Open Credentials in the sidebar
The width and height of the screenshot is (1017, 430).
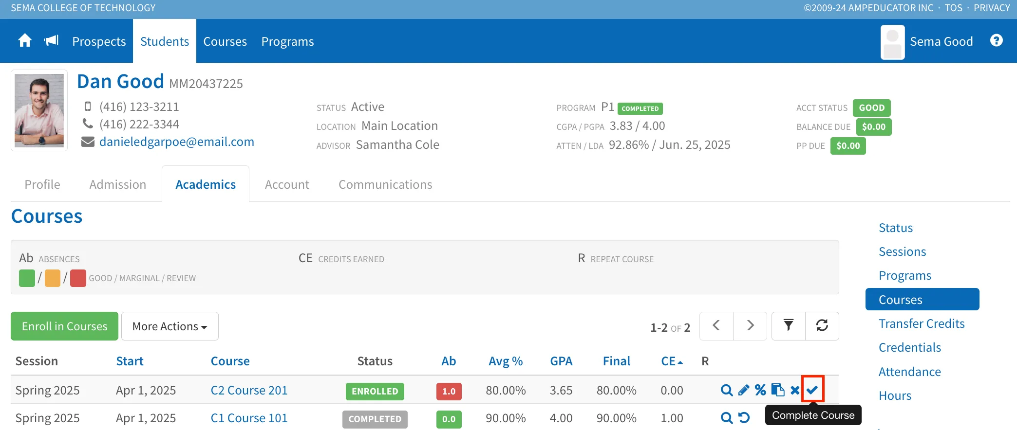910,347
